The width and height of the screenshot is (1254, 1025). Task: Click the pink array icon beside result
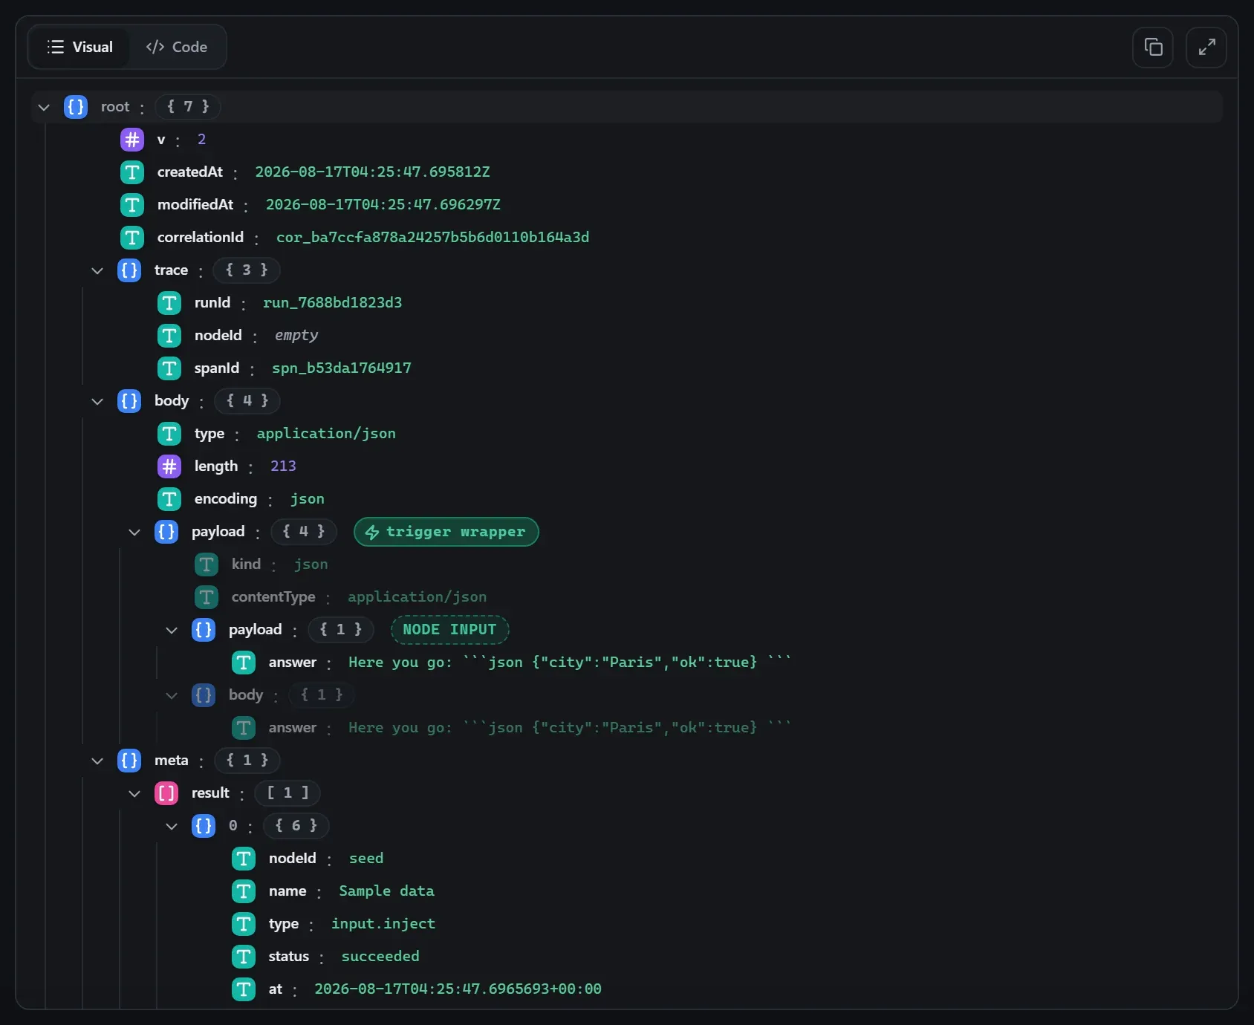pyautogui.click(x=166, y=793)
